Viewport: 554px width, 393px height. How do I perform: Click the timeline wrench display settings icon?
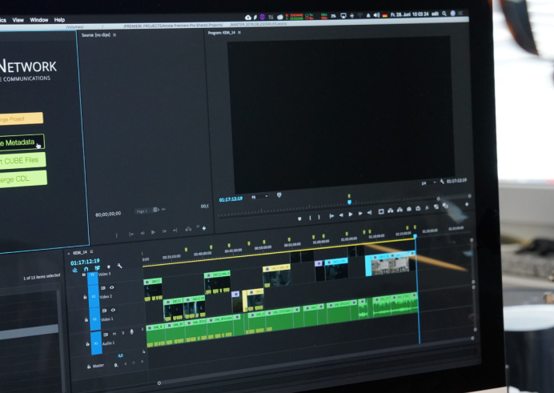click(x=119, y=267)
